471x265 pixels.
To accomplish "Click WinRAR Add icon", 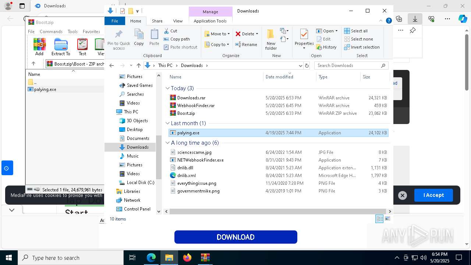I will click(39, 47).
